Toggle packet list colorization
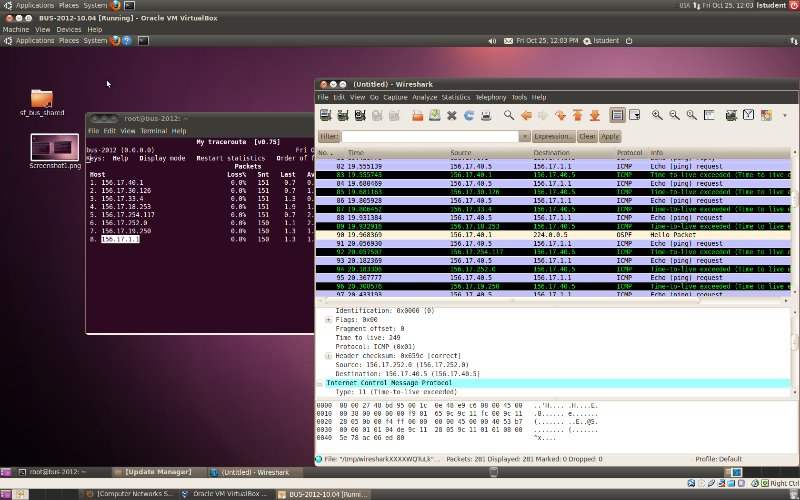Viewport: 800px width, 500px height. (x=617, y=115)
